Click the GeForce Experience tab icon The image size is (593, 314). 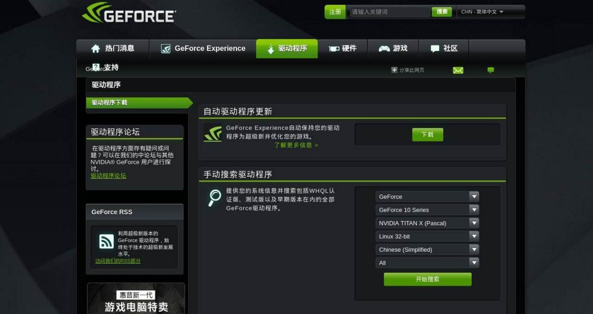(x=166, y=48)
